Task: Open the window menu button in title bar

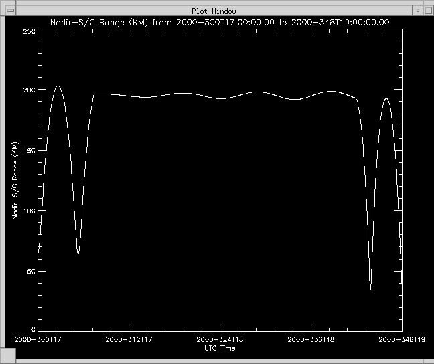Action: point(9,11)
